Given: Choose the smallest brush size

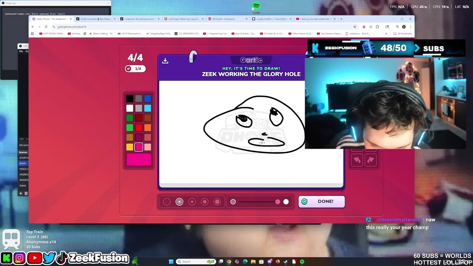Looking at the screenshot, I should click(x=167, y=202).
